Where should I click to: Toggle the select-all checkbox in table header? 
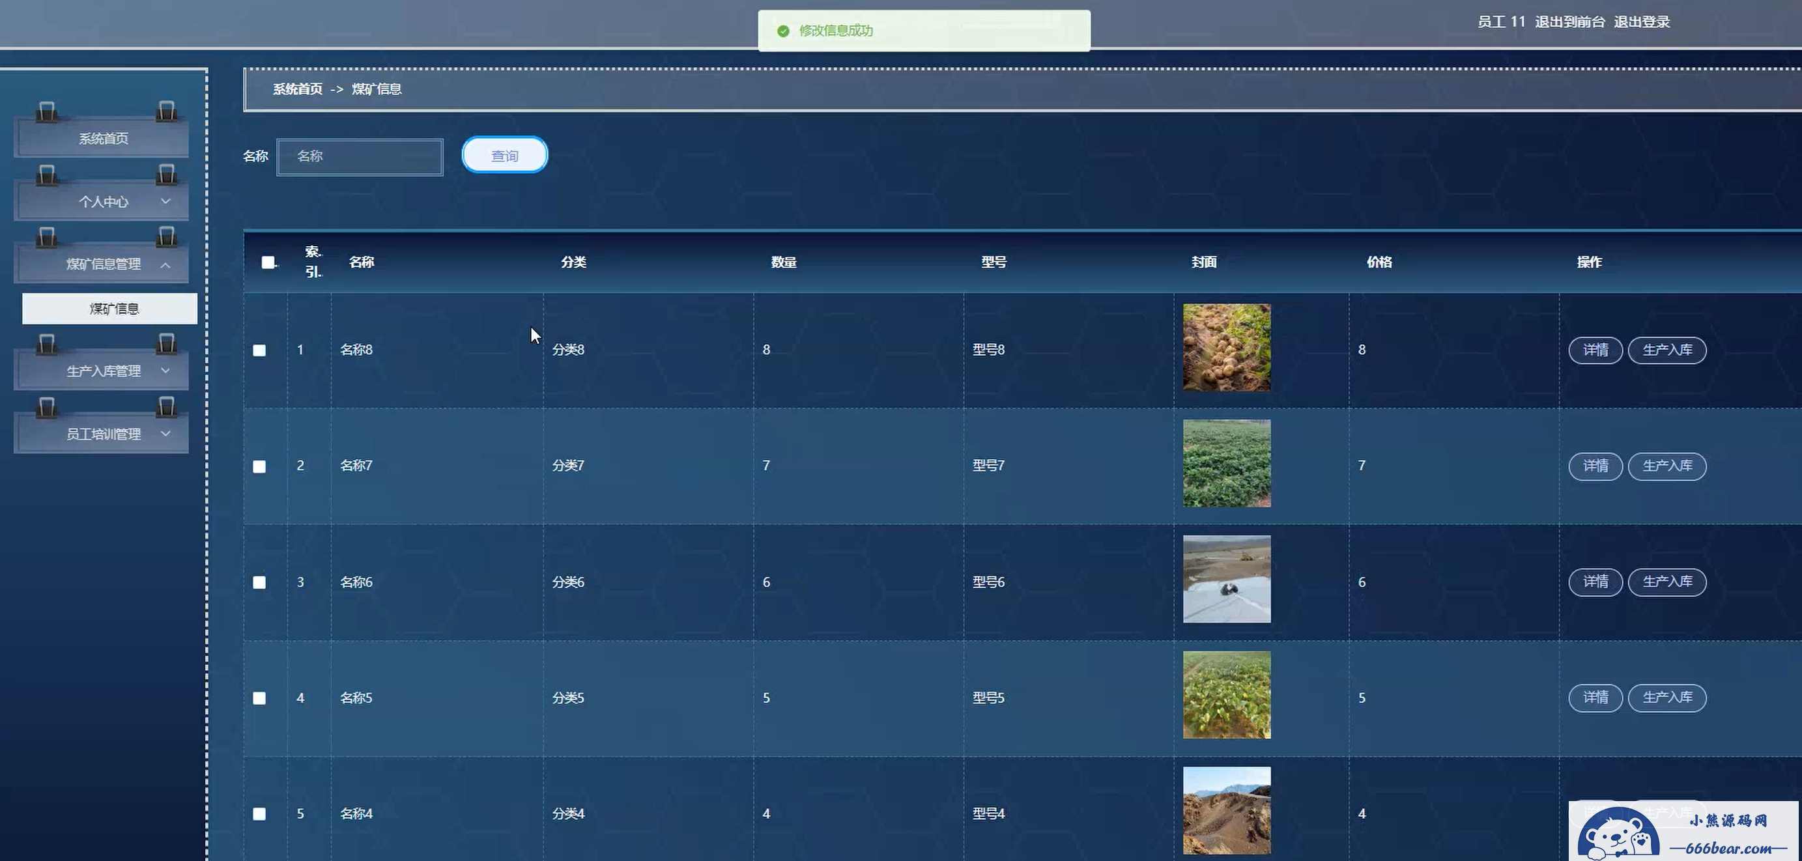pos(268,262)
